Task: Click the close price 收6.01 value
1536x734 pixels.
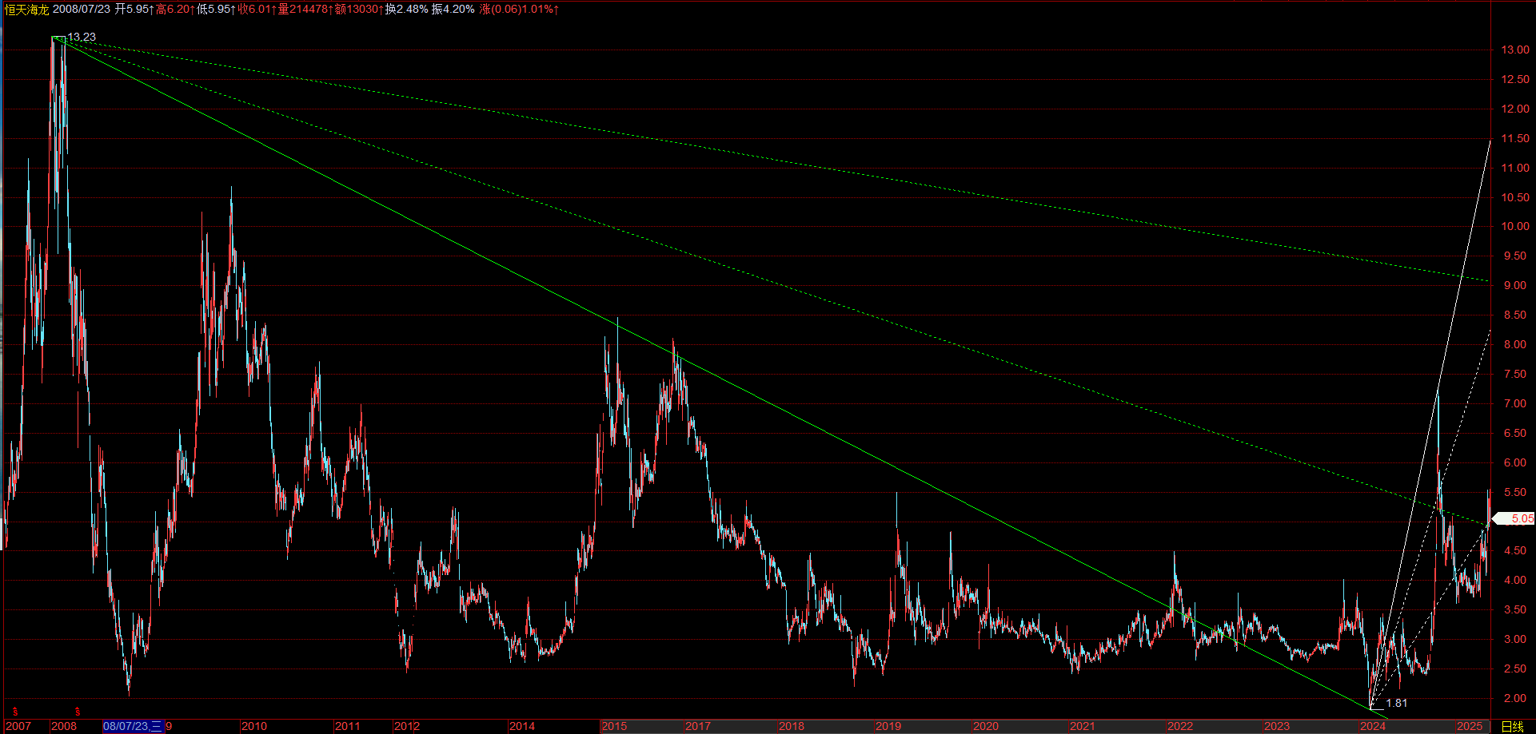Action: coord(257,9)
